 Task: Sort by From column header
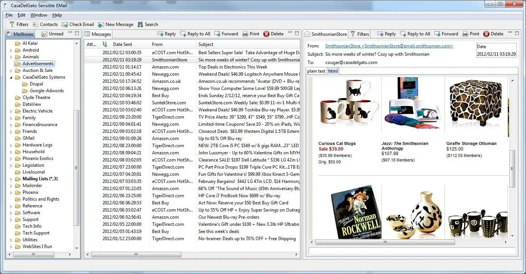tap(173, 44)
